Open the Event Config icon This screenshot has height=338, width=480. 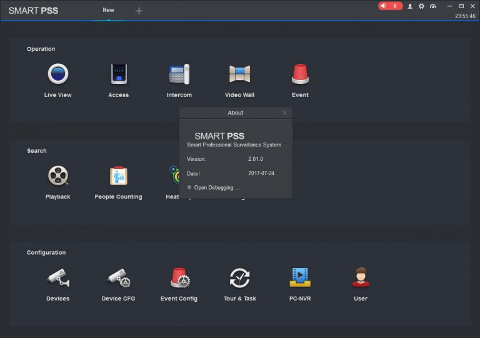pyautogui.click(x=180, y=277)
